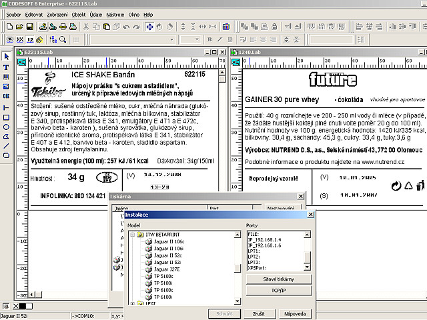Viewport: 427px width, 320px height.
Task: Open the Objekt menu
Action: (79, 15)
